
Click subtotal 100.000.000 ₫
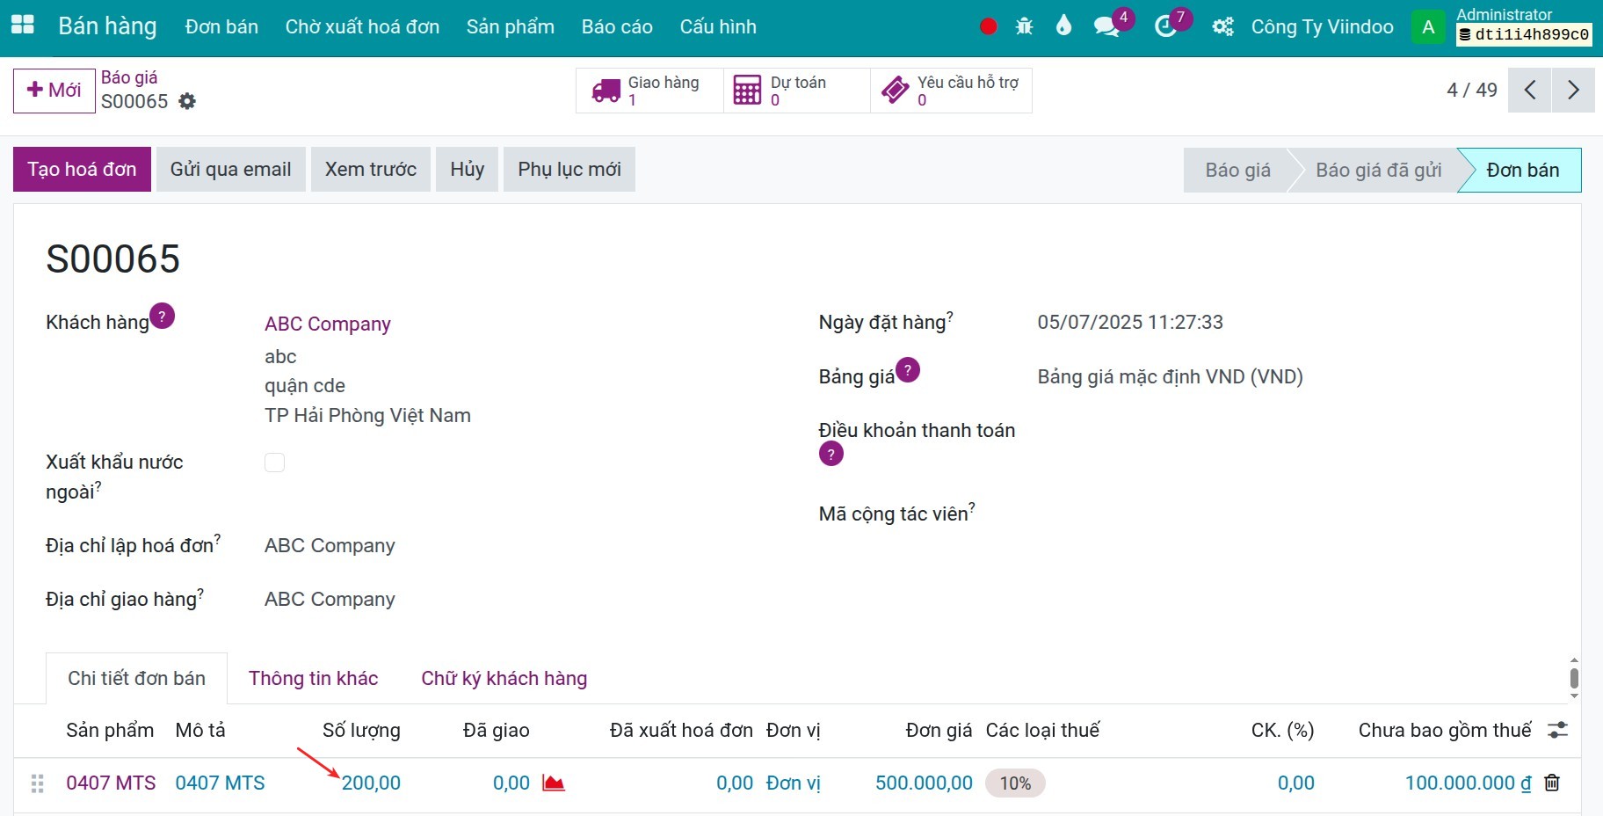click(x=1468, y=783)
